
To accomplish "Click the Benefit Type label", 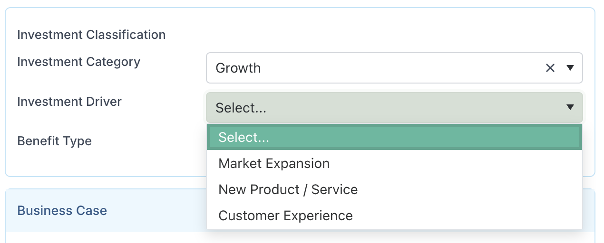I will coord(54,141).
